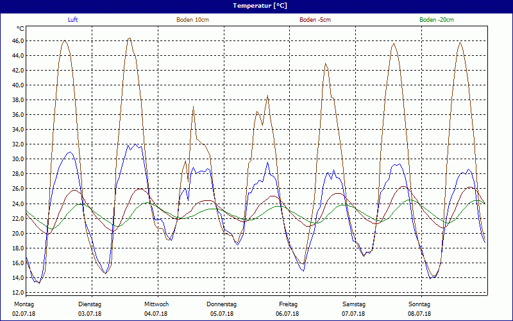Screen dimensions: 513x321
Task: Select the Montag day label
Action: click(x=24, y=304)
